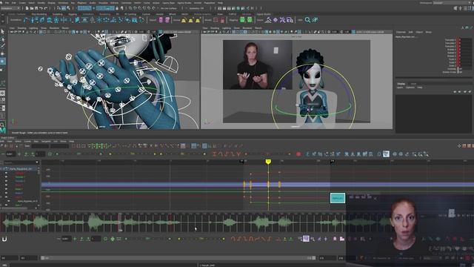Click the first Stats input field in Graph Editor toolbar

[x=40, y=146]
